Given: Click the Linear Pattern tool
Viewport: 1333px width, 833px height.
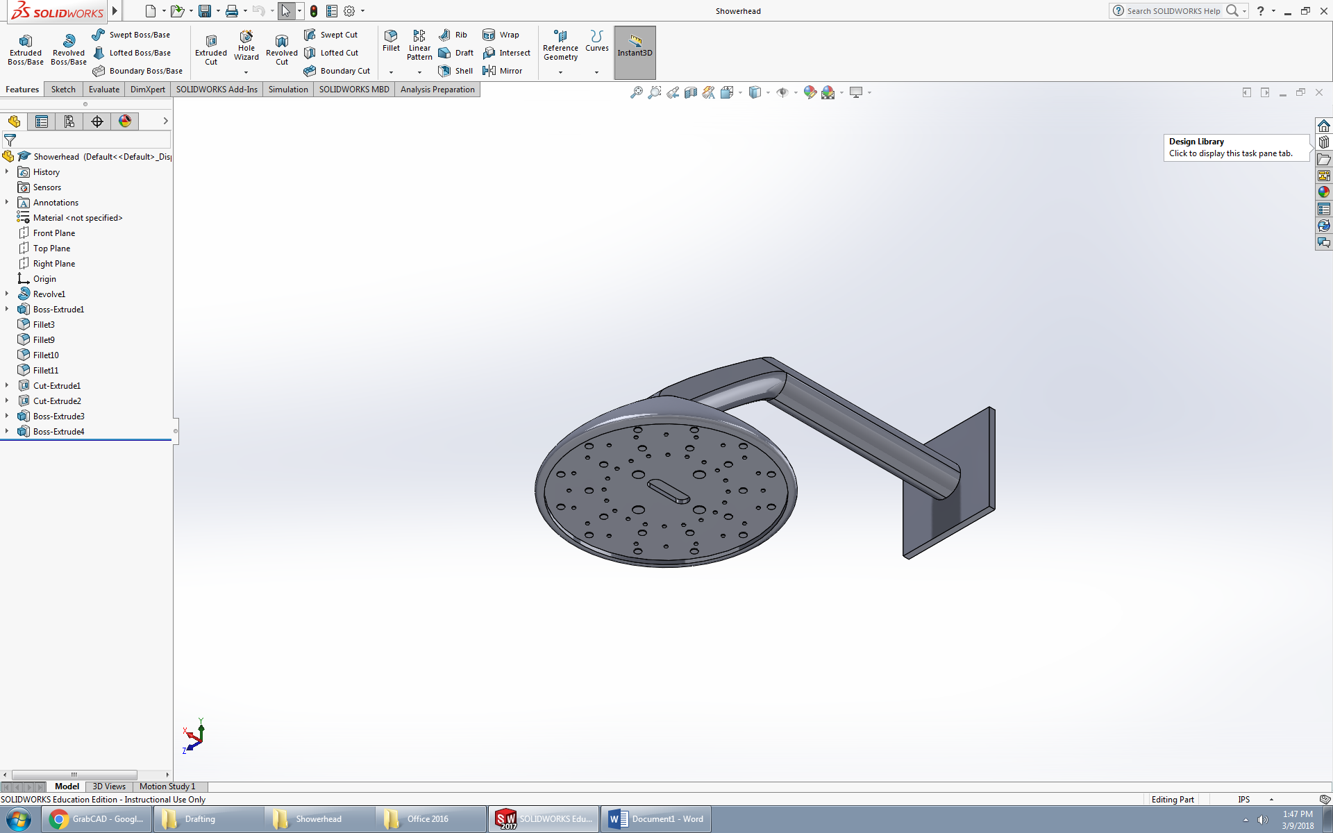Looking at the screenshot, I should 419,45.
